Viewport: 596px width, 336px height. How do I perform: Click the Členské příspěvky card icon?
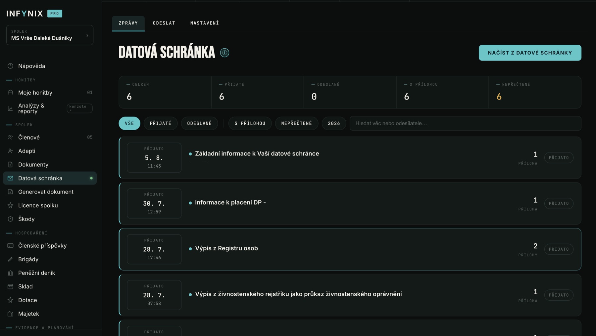pos(10,245)
